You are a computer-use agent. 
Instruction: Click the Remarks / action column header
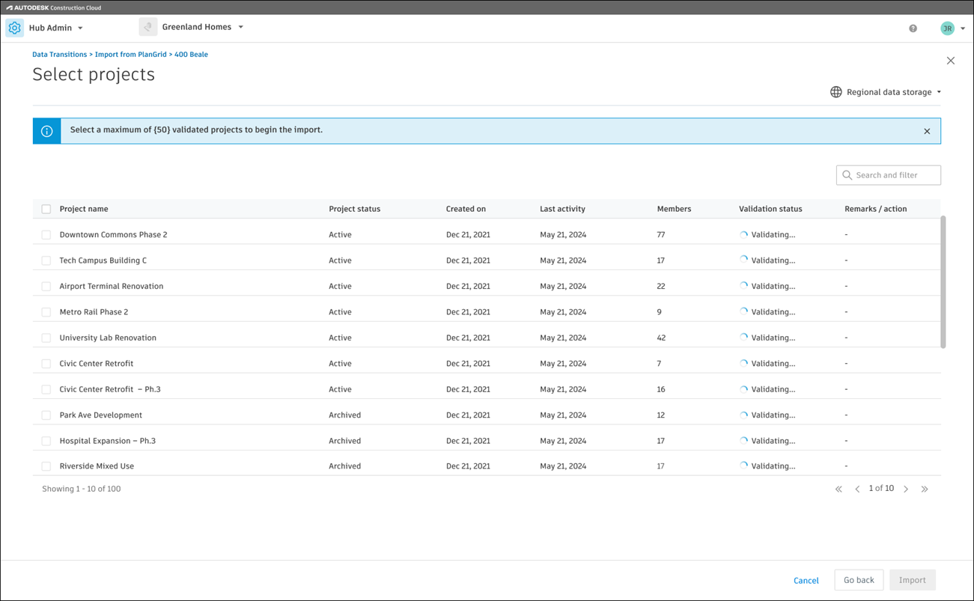875,209
